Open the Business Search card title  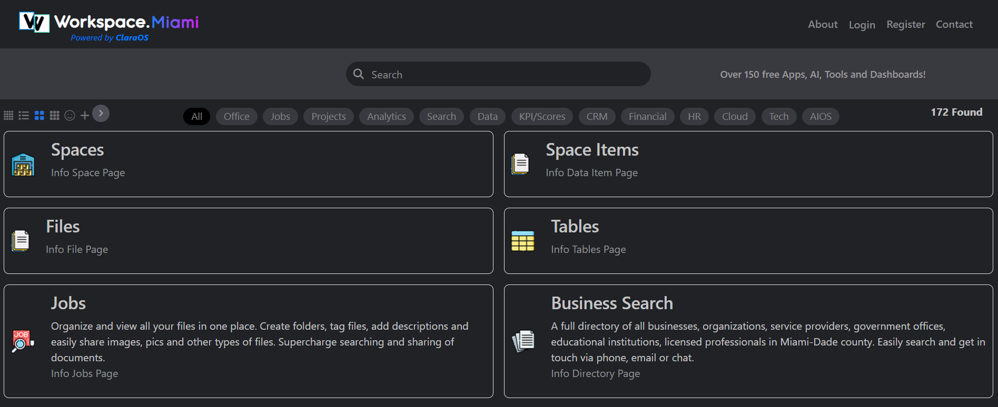612,303
